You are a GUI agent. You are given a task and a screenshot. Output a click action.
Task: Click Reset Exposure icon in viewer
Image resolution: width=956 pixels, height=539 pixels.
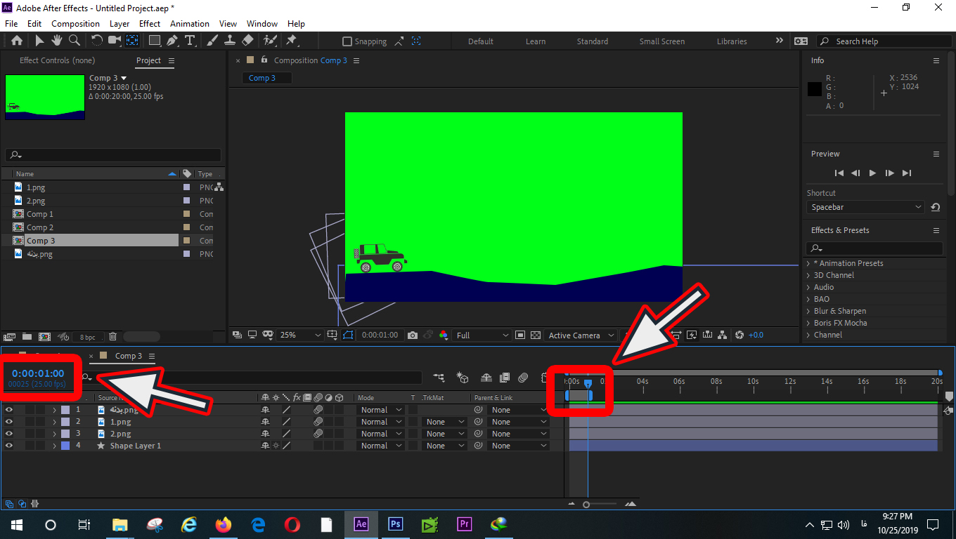pyautogui.click(x=739, y=335)
